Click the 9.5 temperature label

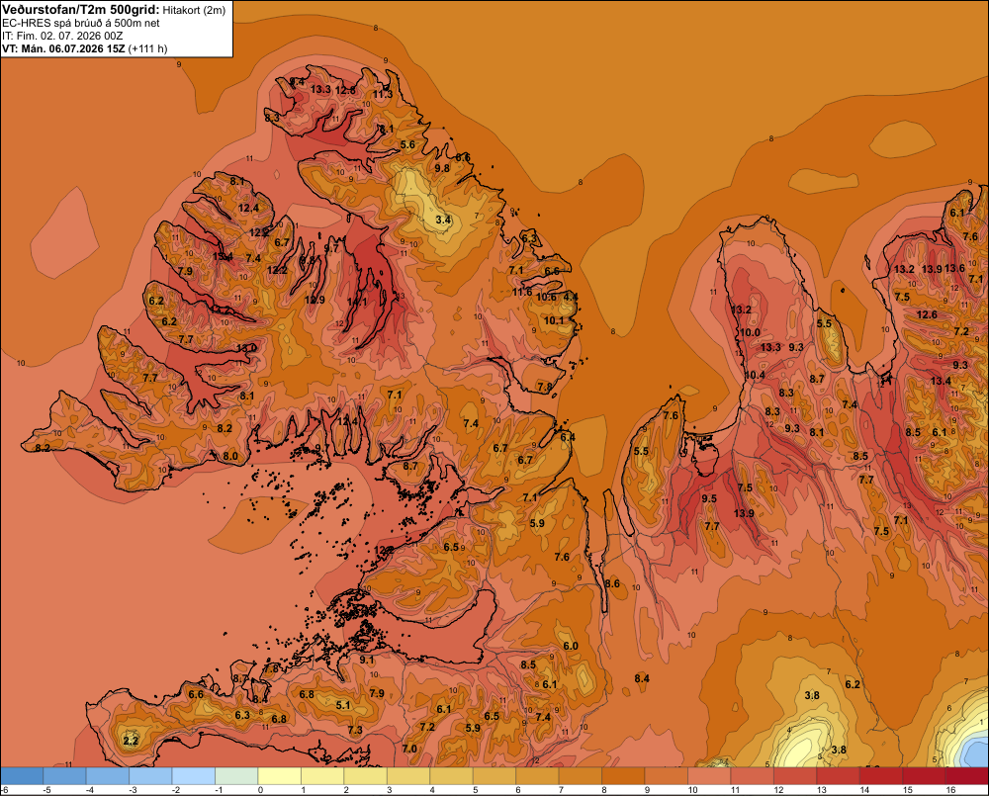(709, 498)
